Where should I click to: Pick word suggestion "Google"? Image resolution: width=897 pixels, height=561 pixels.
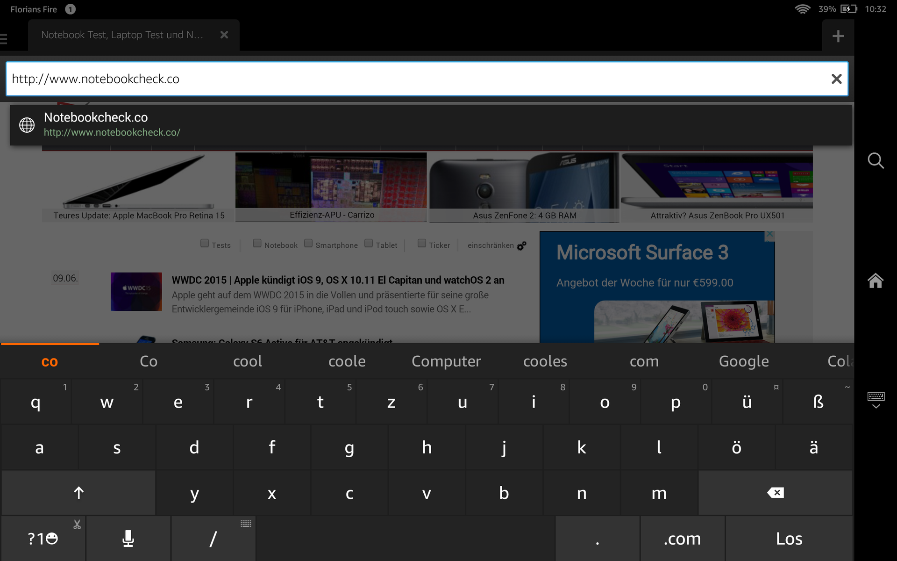tap(744, 361)
